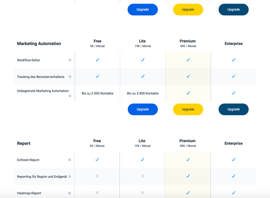Screen dimensions: 270x198
Task: Click help icon next to Workflow-Editor
Action: (70, 60)
